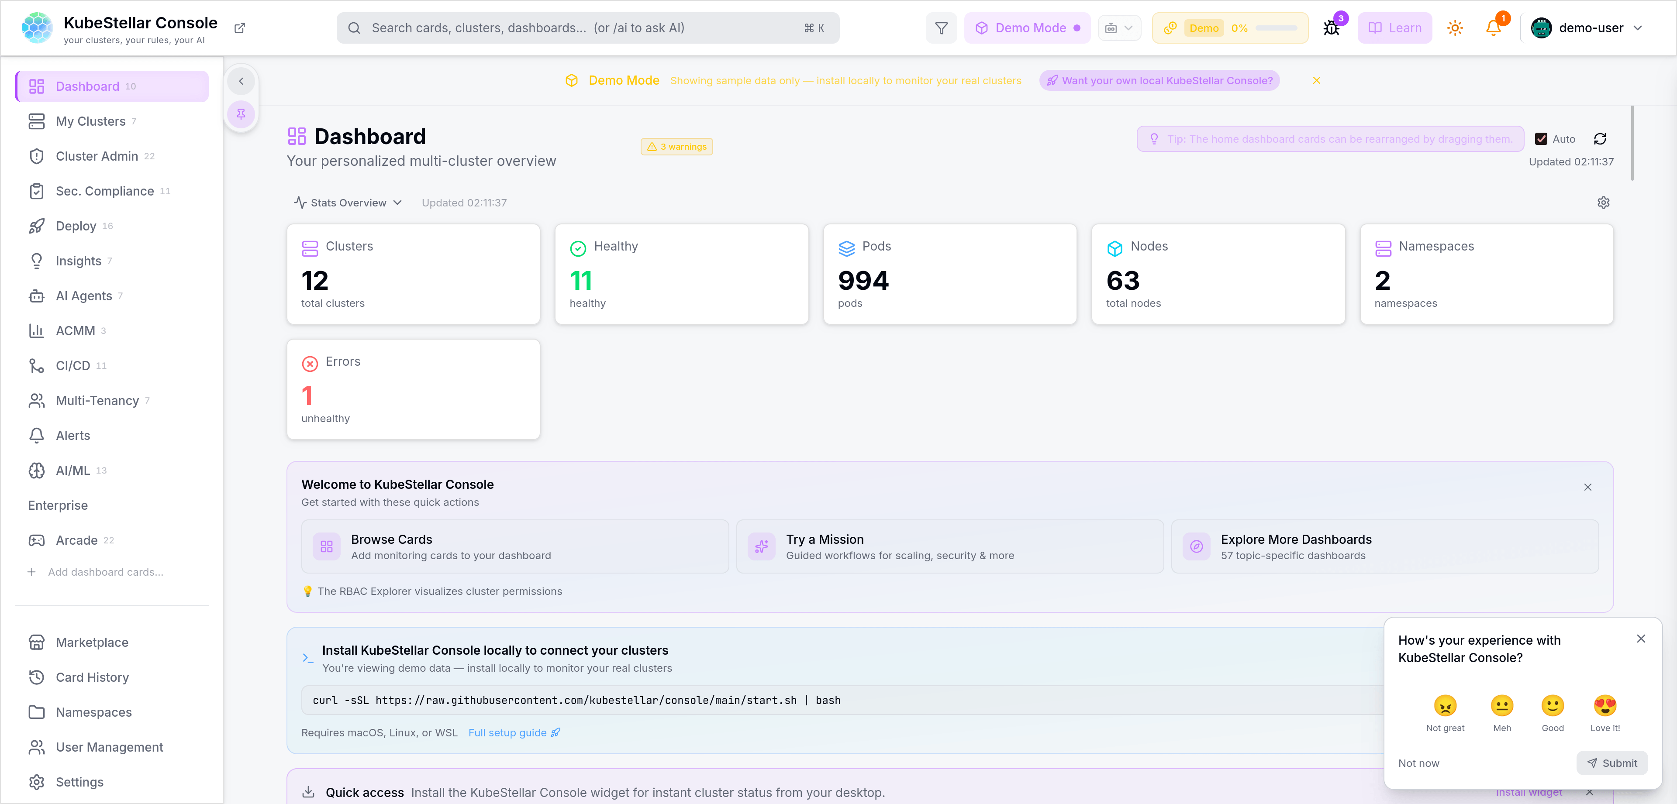Open KubeStellar Console external link icon
Screen dimensions: 1677x804
coord(240,28)
